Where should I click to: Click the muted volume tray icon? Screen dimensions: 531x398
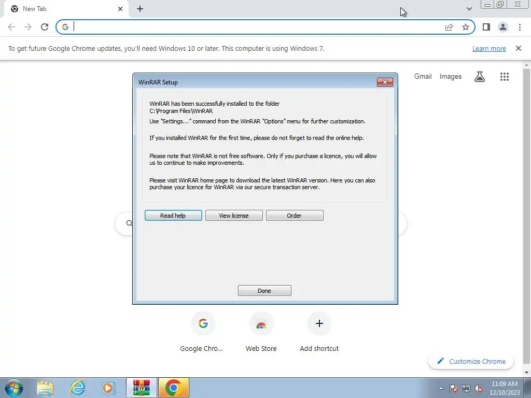[479, 388]
